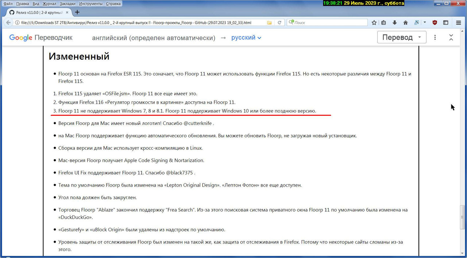467x258 pixels.
Task: Click text 'Угол пола должен быть закруглен.'
Action: 97,198
